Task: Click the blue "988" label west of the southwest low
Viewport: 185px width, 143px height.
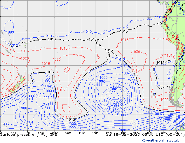Action: click(24, 108)
